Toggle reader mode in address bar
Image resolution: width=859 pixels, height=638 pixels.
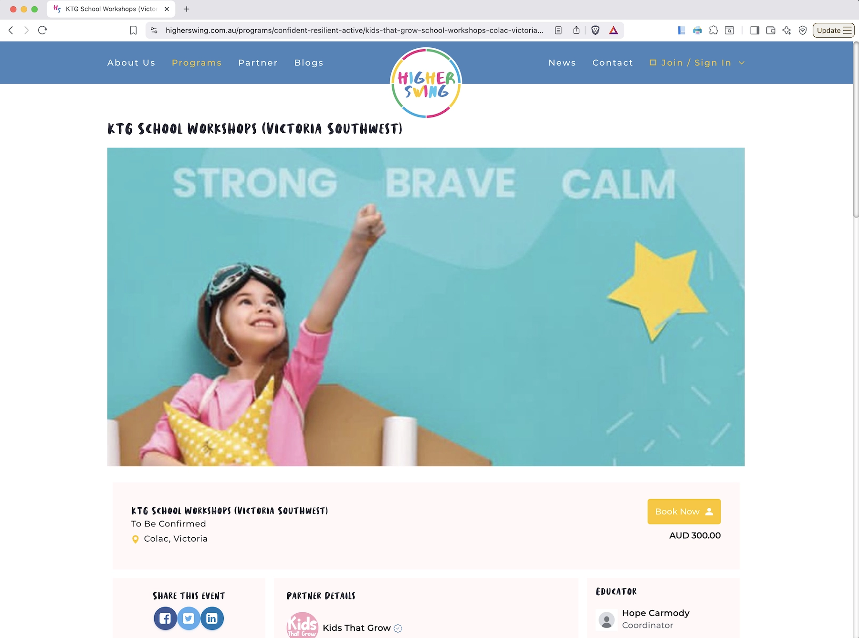[x=558, y=31]
